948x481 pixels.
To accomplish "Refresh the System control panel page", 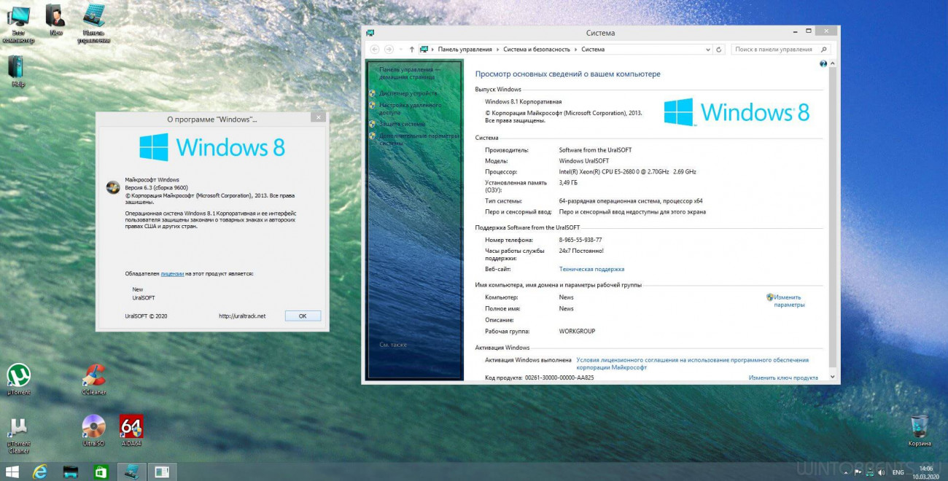I will click(x=719, y=50).
